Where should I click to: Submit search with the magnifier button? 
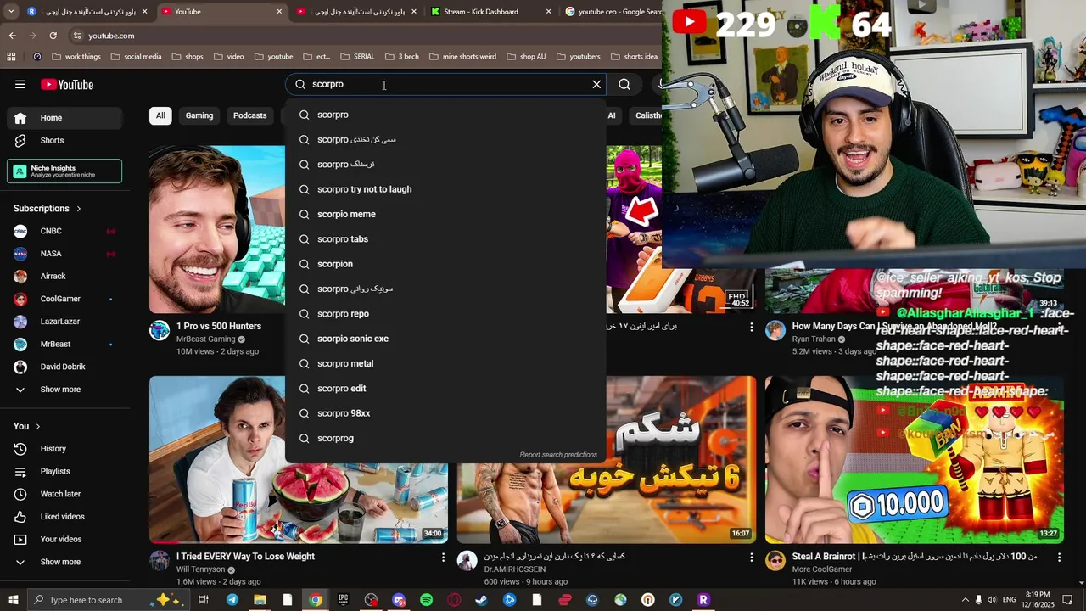click(624, 84)
